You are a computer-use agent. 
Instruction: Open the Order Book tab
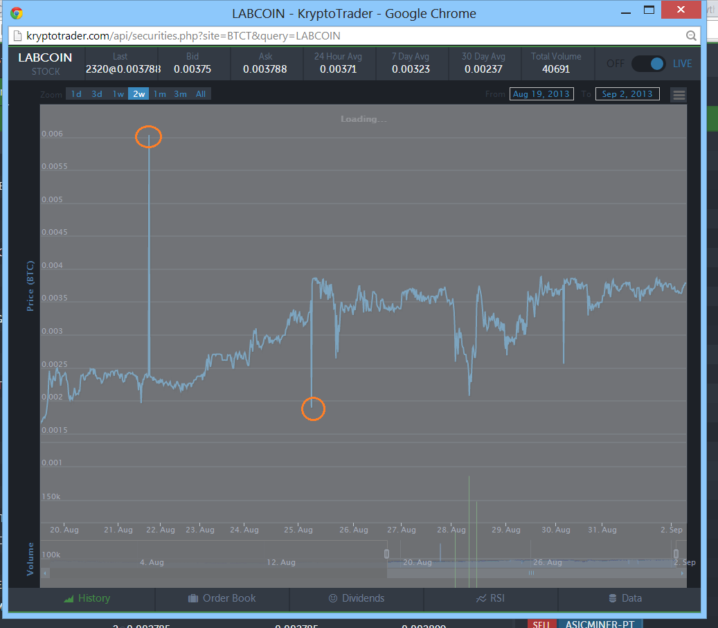tap(222, 598)
